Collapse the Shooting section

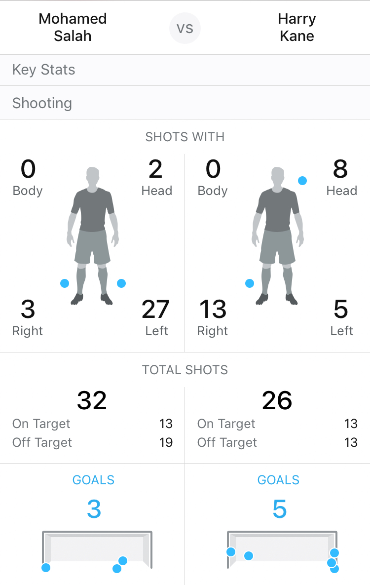click(185, 103)
